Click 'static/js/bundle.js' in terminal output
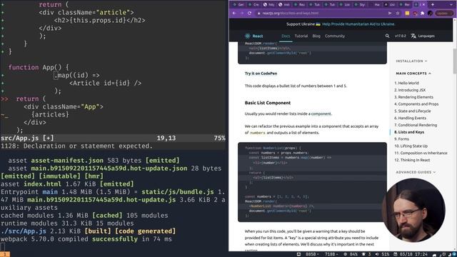Viewport: 457px width, 257px height. (x=178, y=192)
